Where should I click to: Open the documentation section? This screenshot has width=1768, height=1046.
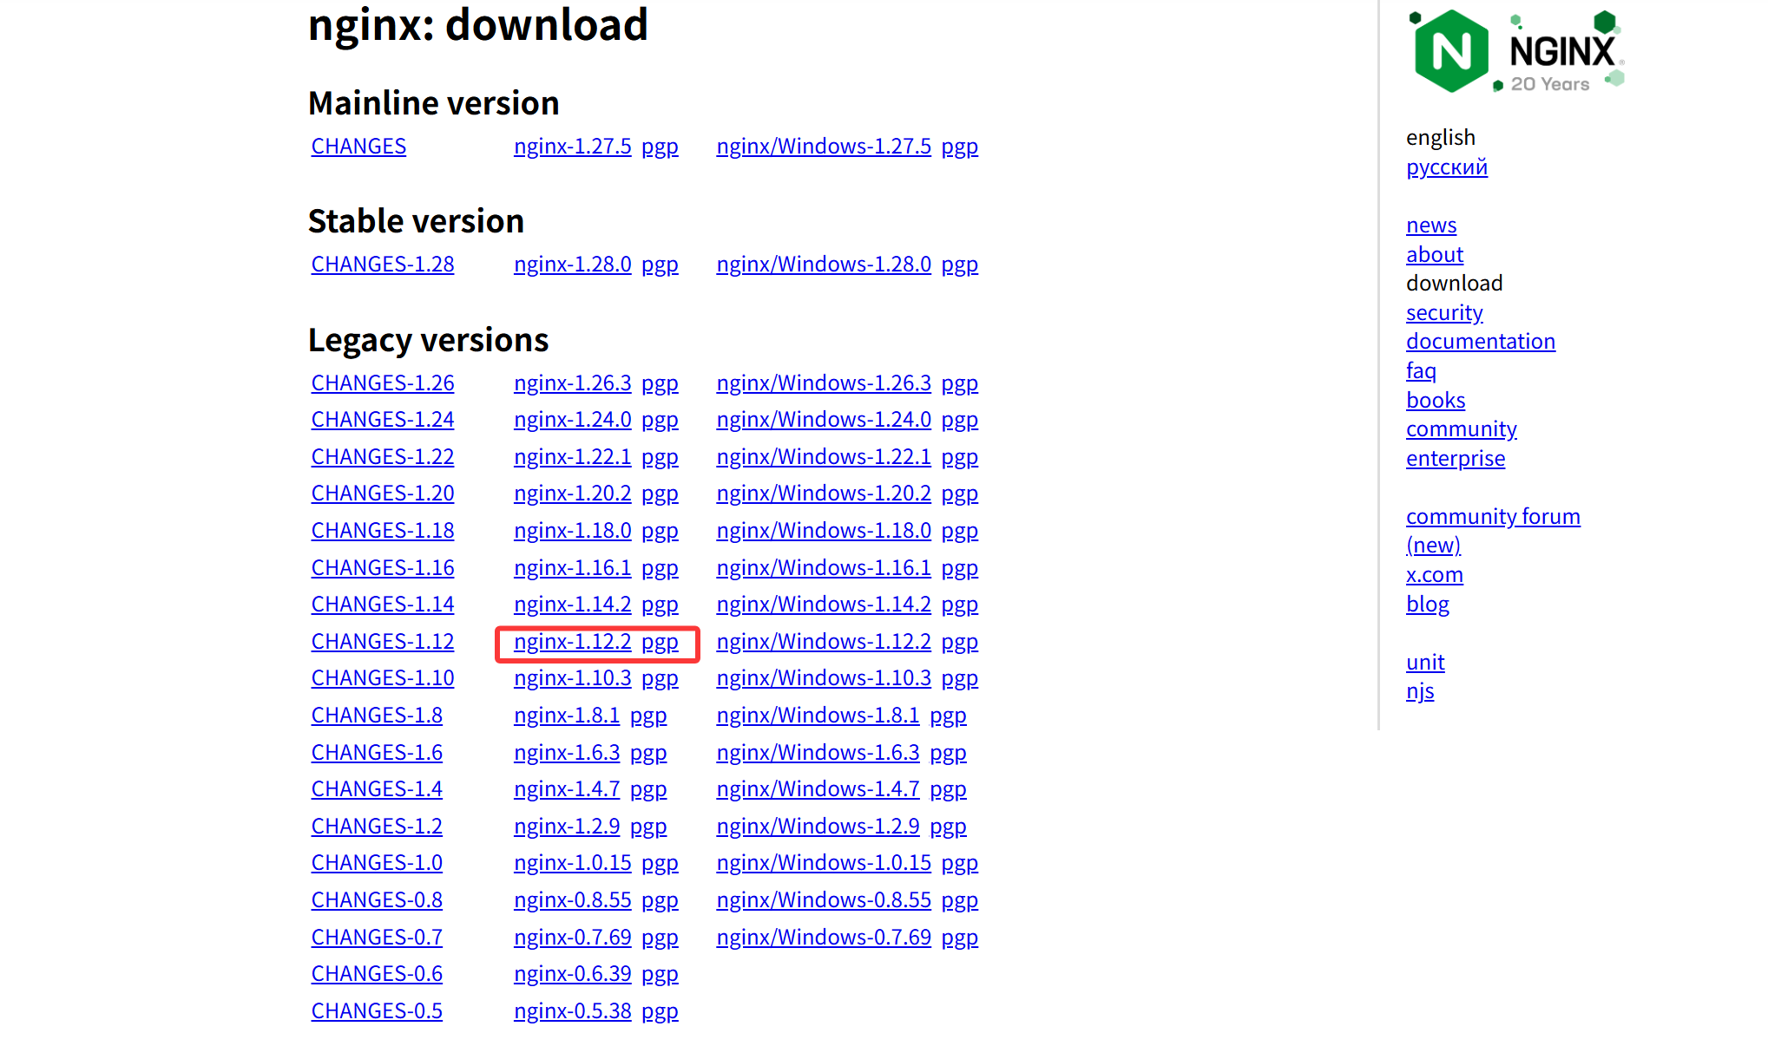pos(1480,341)
